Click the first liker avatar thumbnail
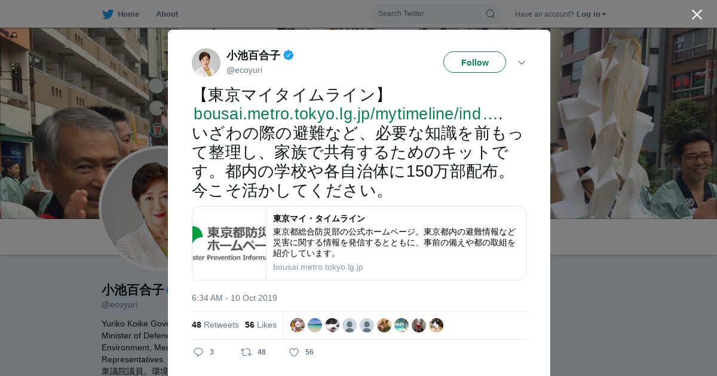Screen dimensions: 717x376 coord(298,325)
